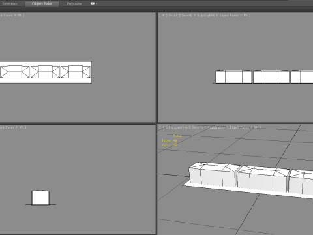The height and width of the screenshot is (235, 313).
Task: Open the Selection ribbon tab
Action: coord(10,4)
